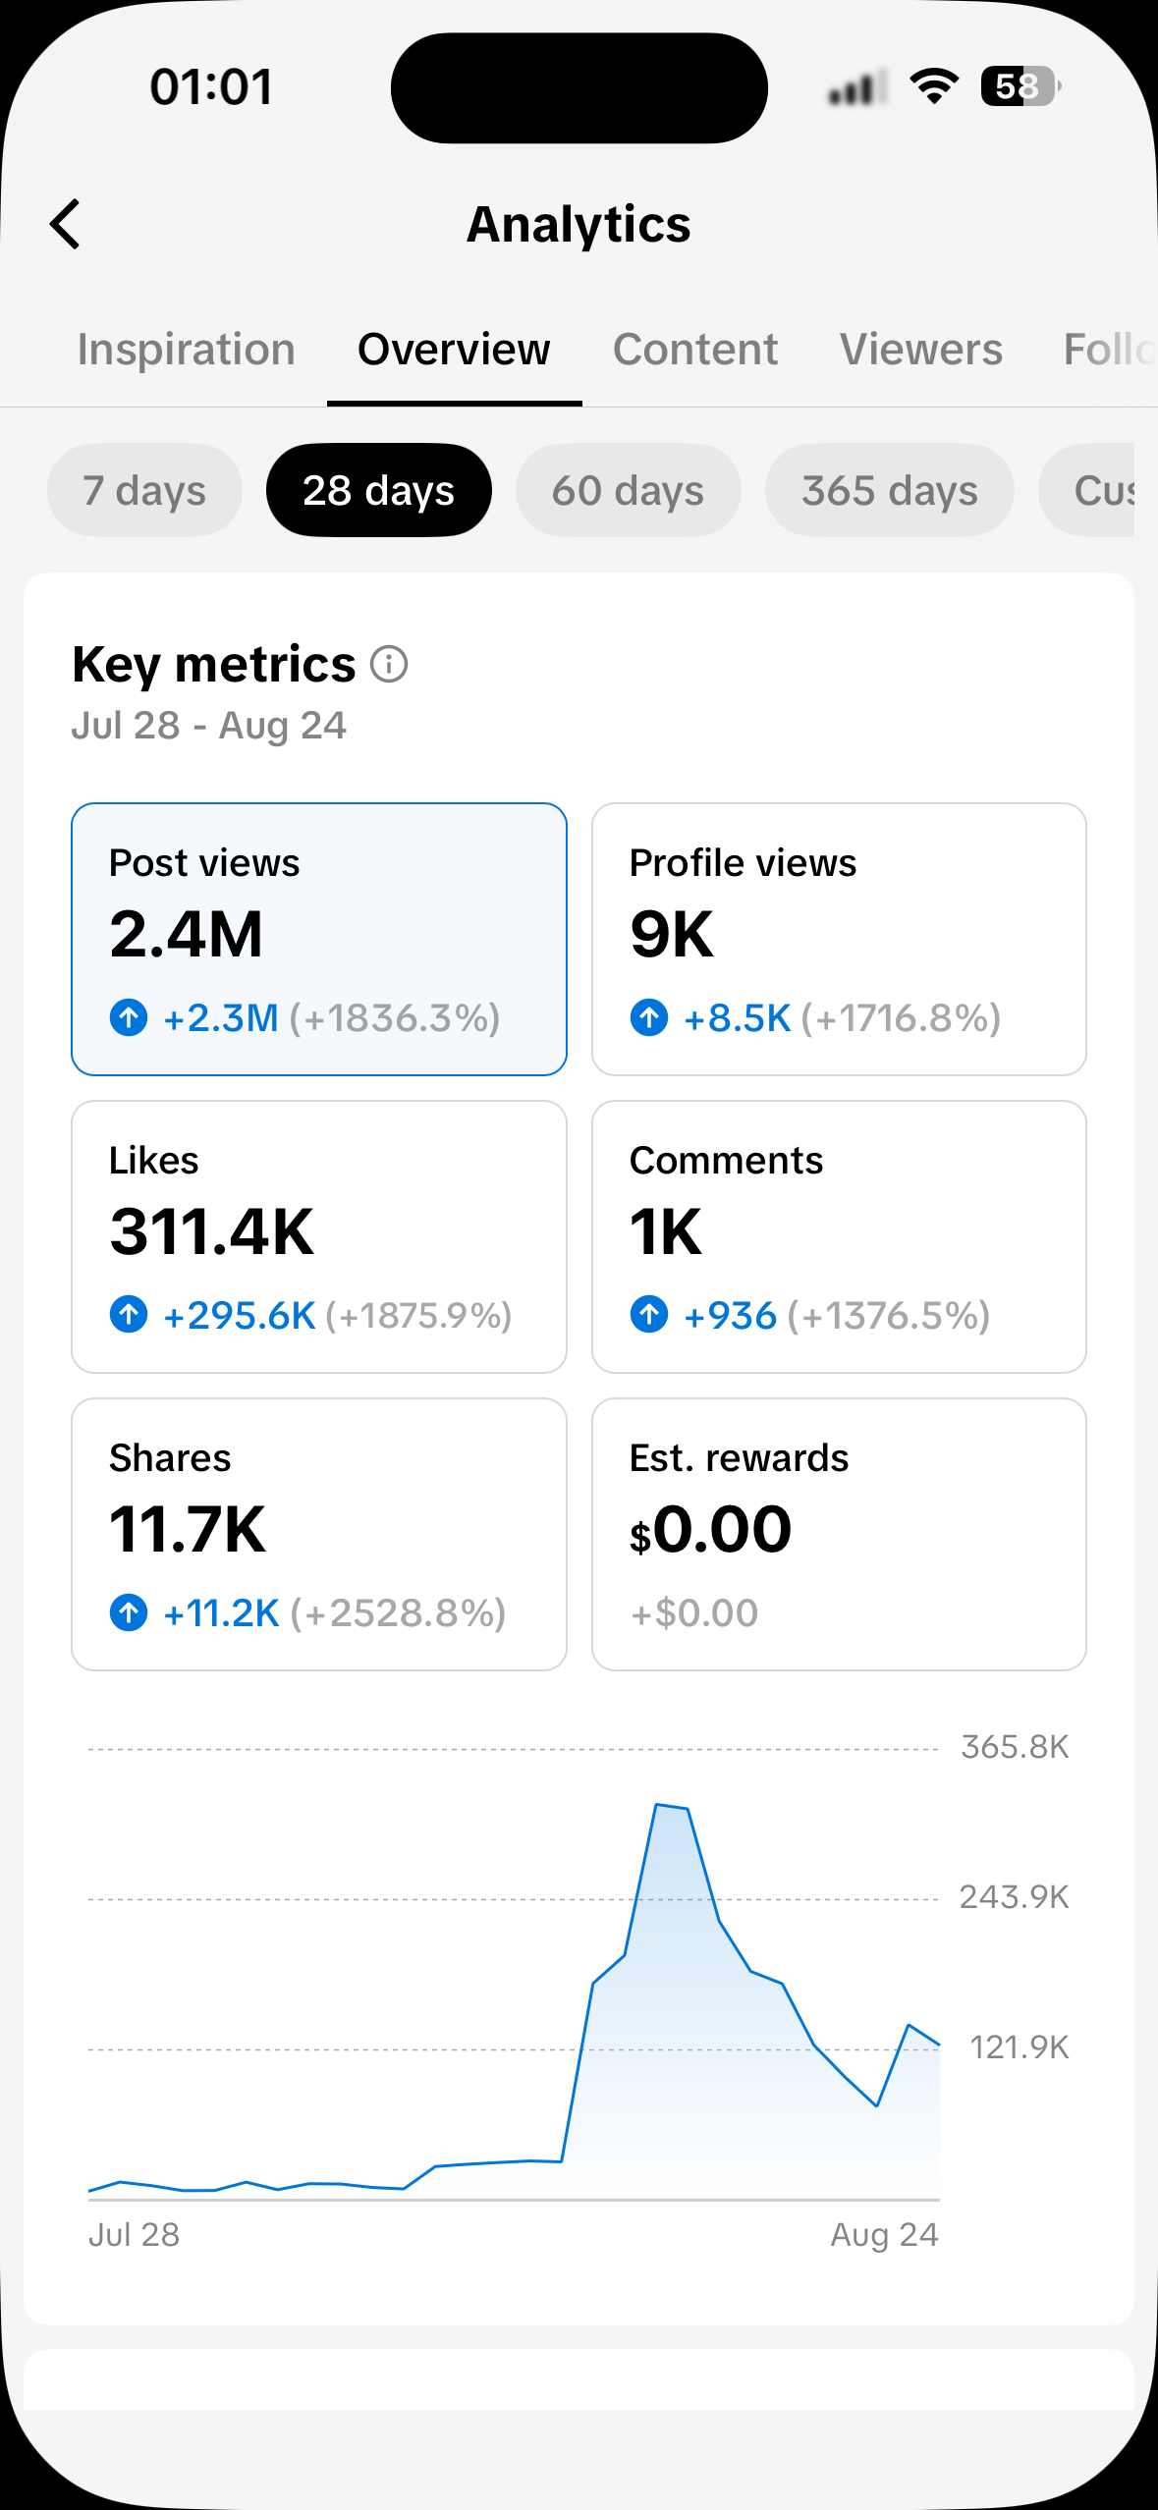Switch to the Inspiration tab
Screen dimensions: 1158x2510
187,350
